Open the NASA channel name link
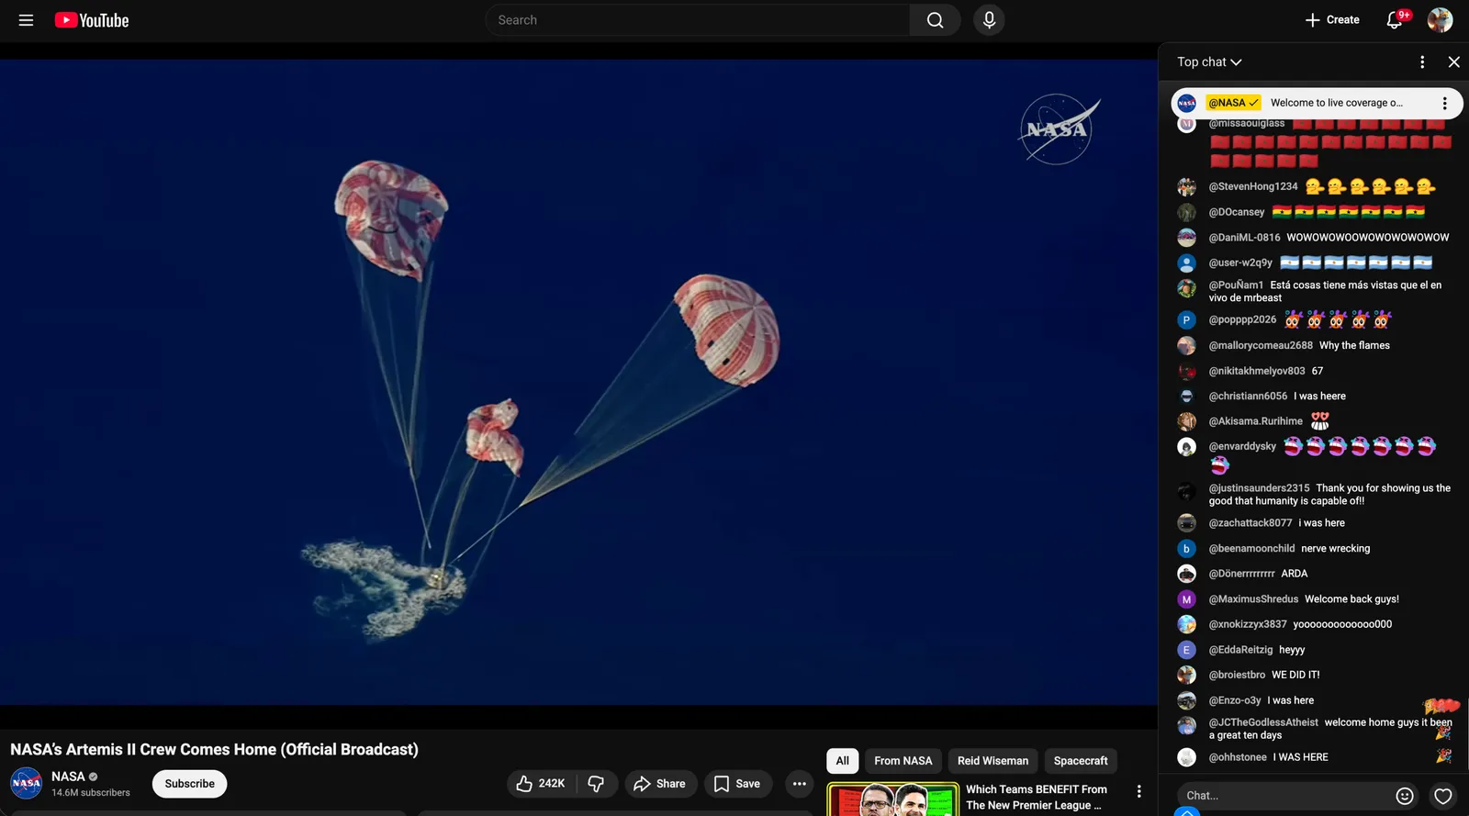 pyautogui.click(x=68, y=777)
